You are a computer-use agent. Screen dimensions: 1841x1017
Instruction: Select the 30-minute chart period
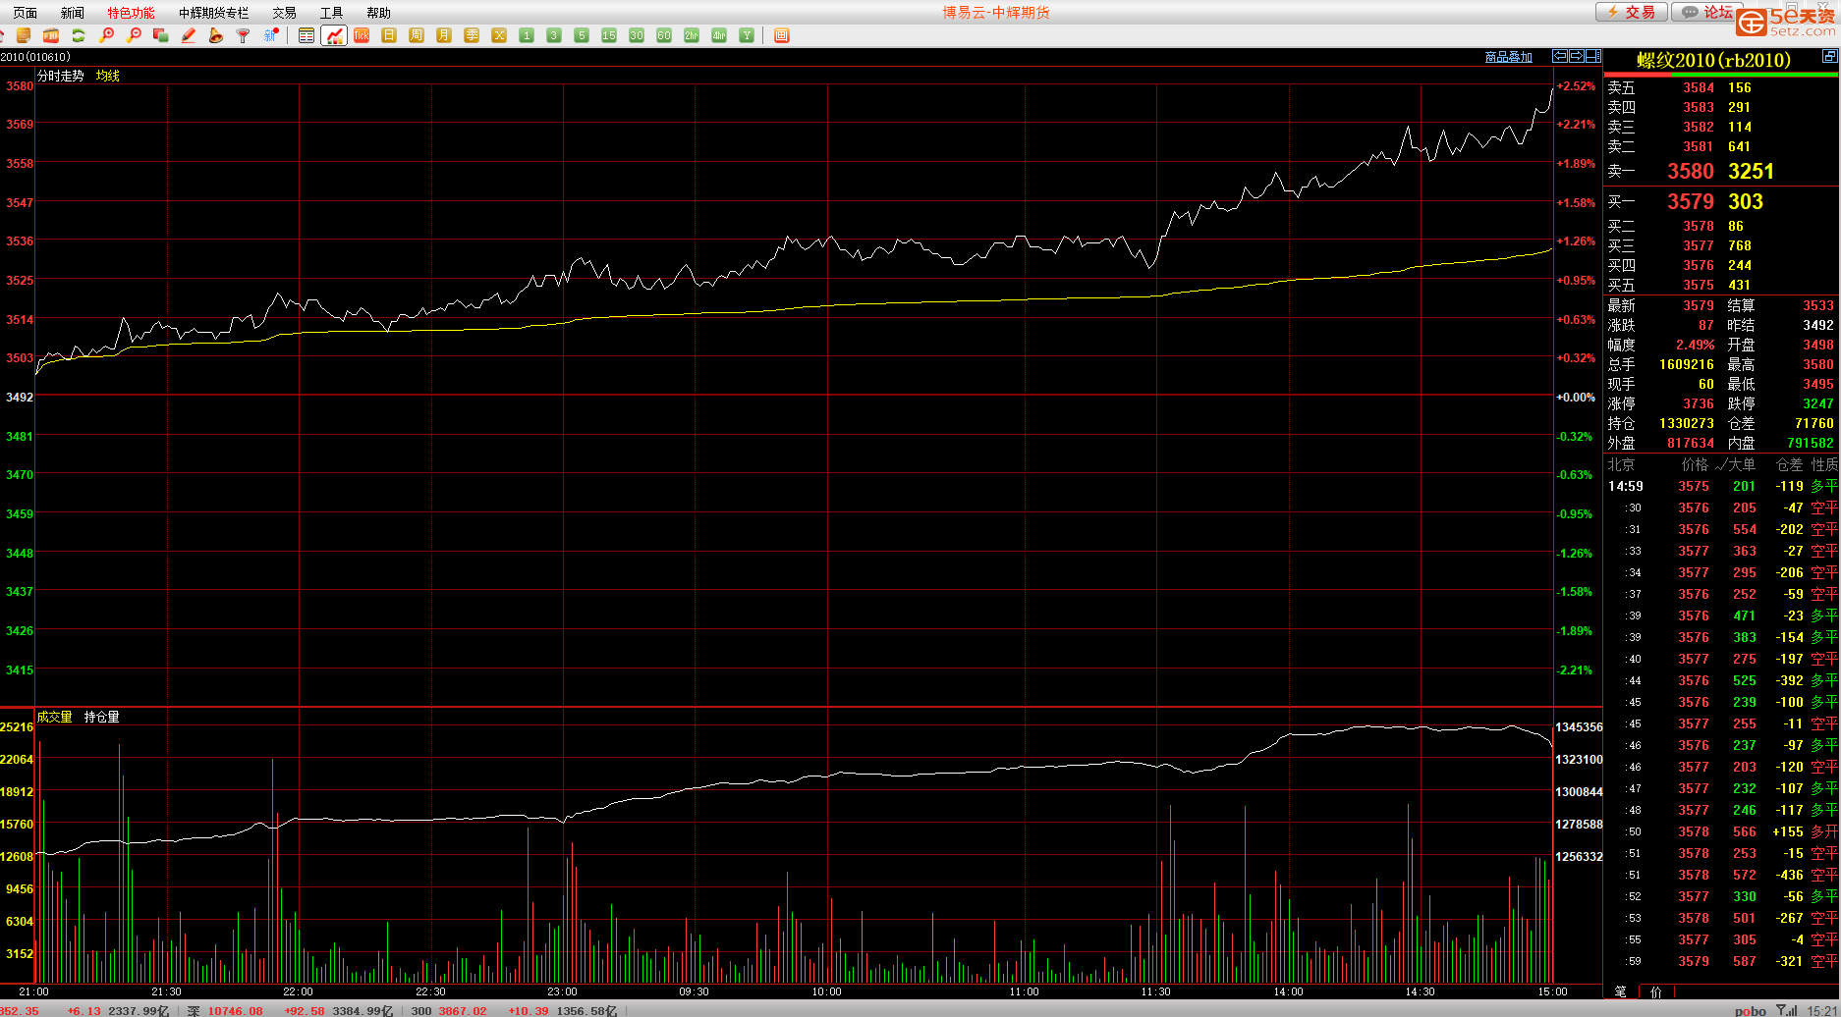click(x=637, y=35)
